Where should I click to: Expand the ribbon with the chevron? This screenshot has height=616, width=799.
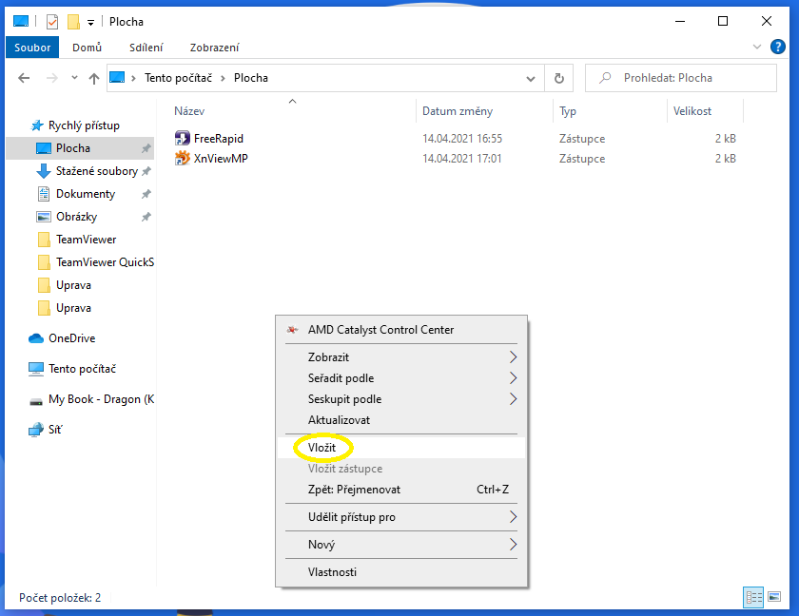(757, 47)
